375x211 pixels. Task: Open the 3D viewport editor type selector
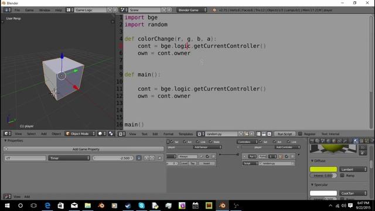coord(8,134)
